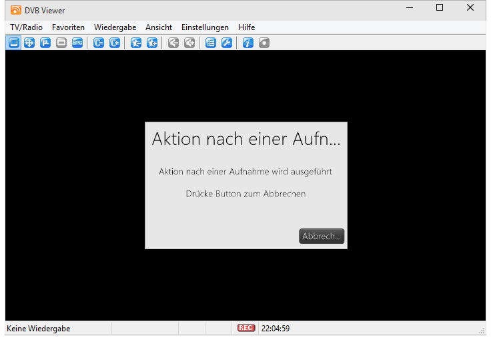This screenshot has height=340, width=491.
Task: Click the channel plus (C+) toolbar icon
Action: pos(115,43)
